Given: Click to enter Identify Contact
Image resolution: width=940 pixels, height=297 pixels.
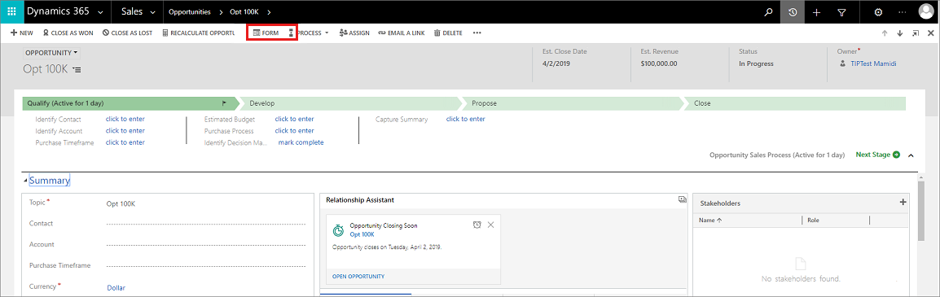Looking at the screenshot, I should point(125,119).
